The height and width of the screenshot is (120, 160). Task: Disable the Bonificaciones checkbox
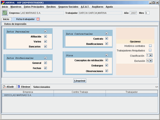point(107,43)
